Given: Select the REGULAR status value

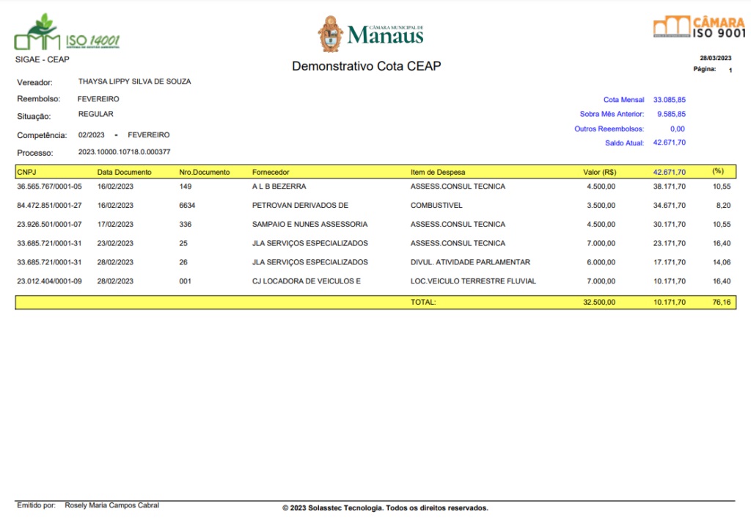Looking at the screenshot, I should pos(96,114).
